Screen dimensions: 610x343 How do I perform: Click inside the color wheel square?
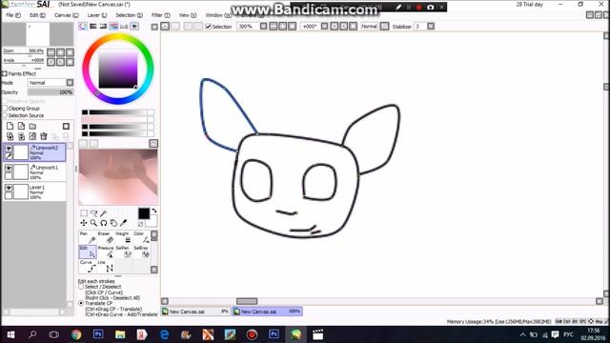(x=118, y=70)
